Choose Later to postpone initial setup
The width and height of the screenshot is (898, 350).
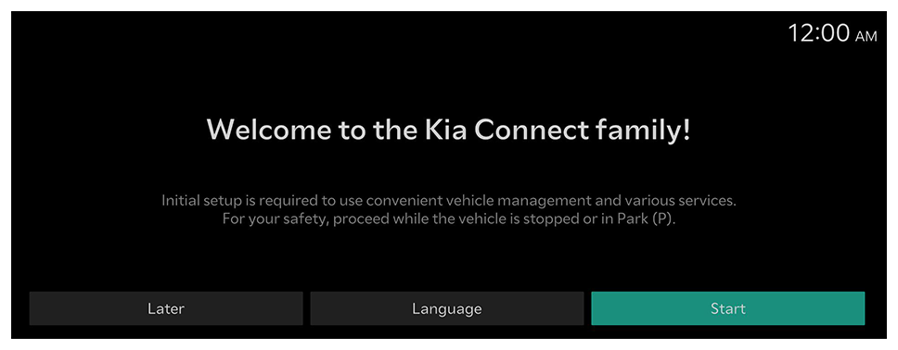[166, 308]
